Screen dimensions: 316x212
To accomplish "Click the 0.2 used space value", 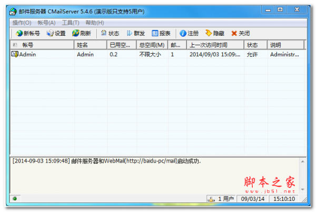I will (x=113, y=54).
